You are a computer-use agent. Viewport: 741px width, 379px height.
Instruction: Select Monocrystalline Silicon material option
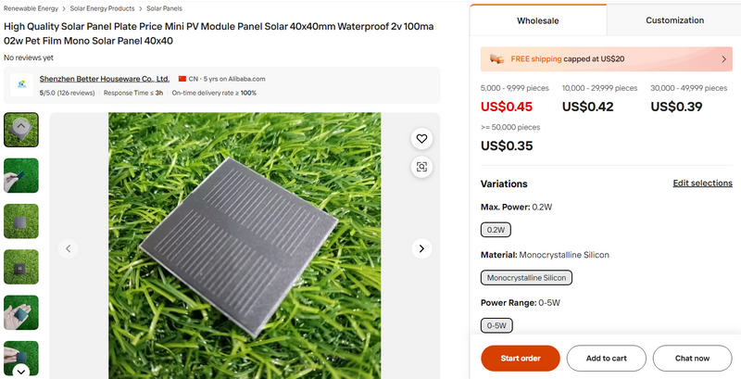point(528,277)
